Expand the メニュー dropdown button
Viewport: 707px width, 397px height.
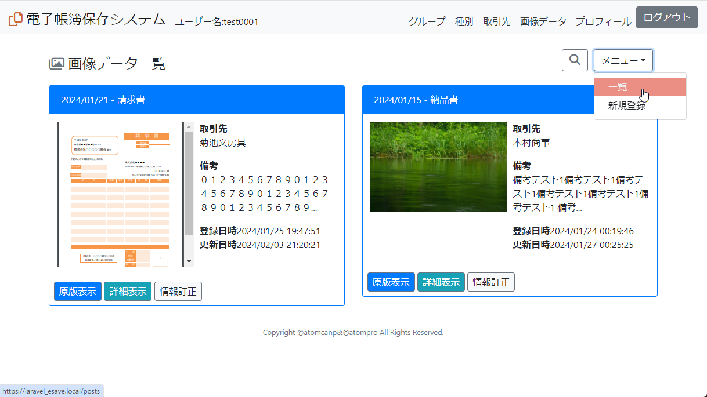[623, 60]
